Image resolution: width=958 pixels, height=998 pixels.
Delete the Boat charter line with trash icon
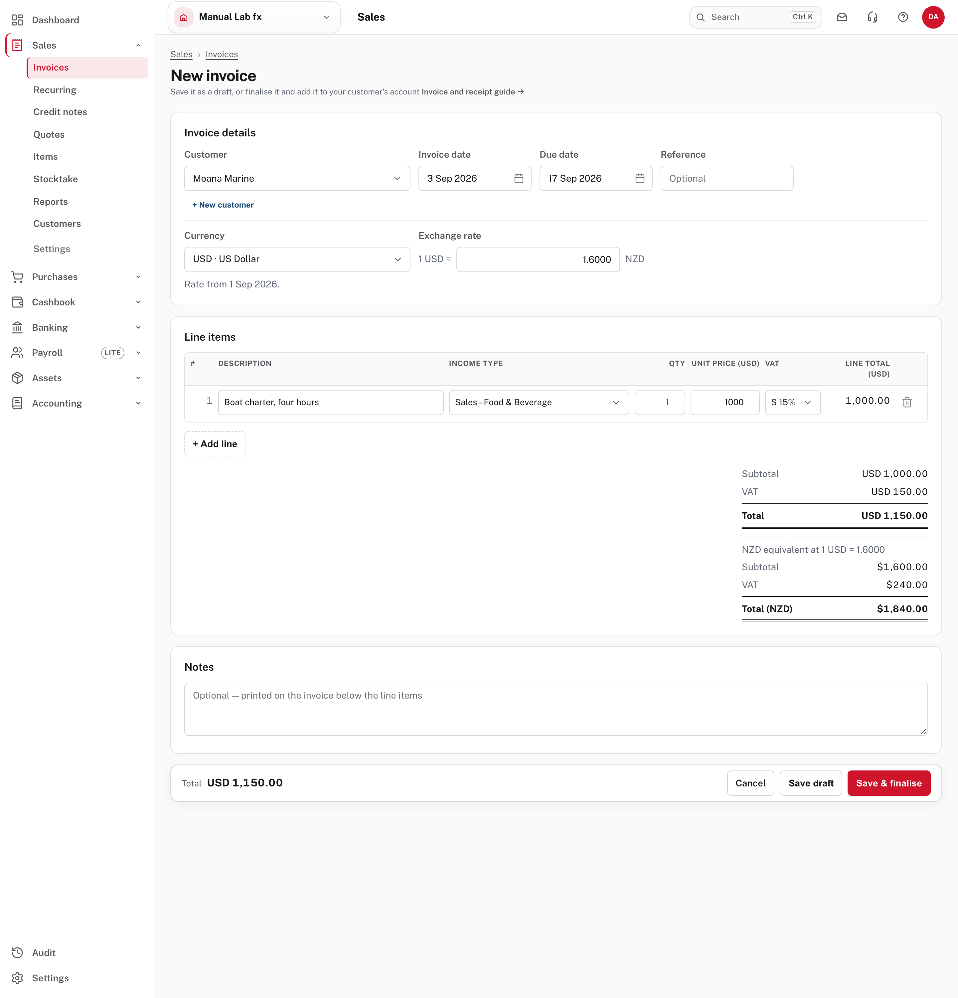907,402
